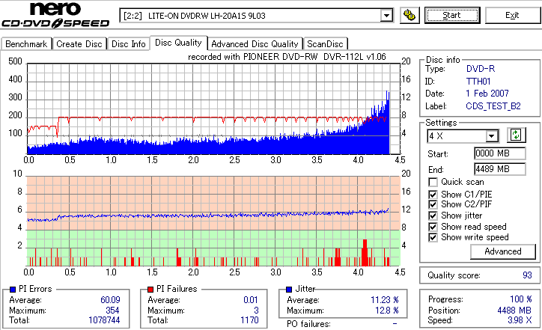
Task: Click Jitter average value 11.23 %
Action: pyautogui.click(x=384, y=299)
